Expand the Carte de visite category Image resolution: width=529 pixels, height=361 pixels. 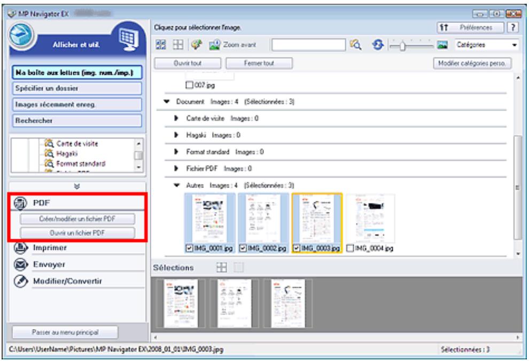[176, 119]
